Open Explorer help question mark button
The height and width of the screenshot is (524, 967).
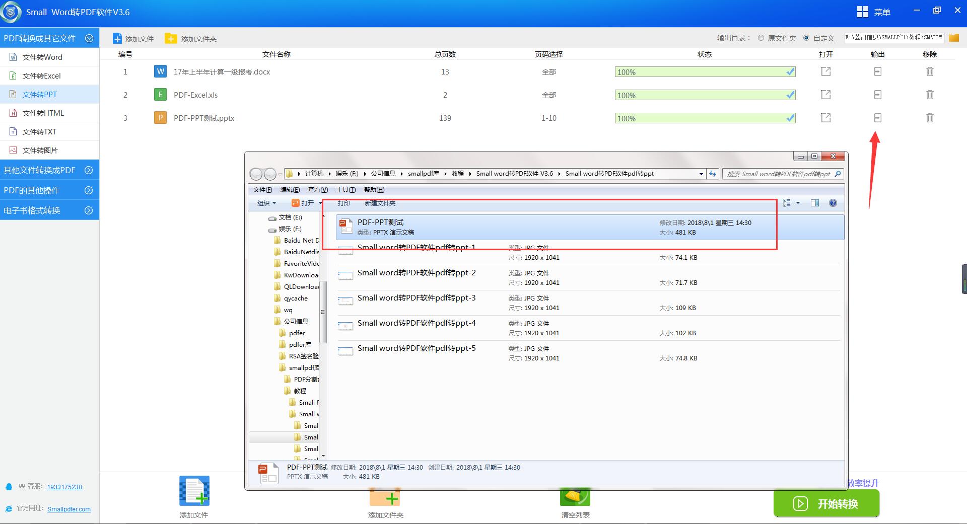833,203
